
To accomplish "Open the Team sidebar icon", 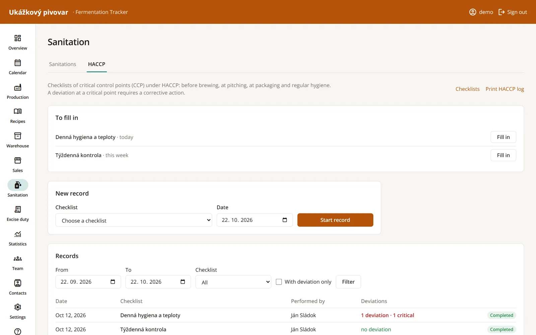I will pyautogui.click(x=18, y=259).
